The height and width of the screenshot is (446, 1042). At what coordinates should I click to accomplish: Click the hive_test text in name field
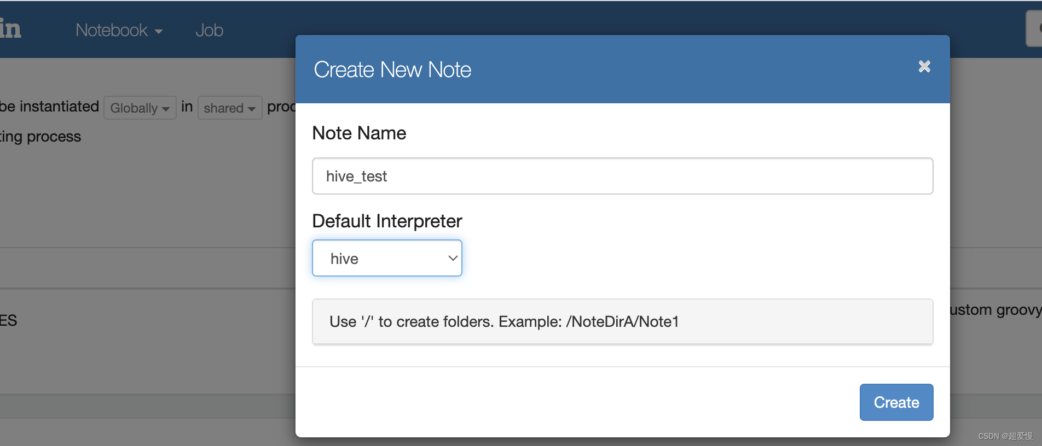(356, 176)
